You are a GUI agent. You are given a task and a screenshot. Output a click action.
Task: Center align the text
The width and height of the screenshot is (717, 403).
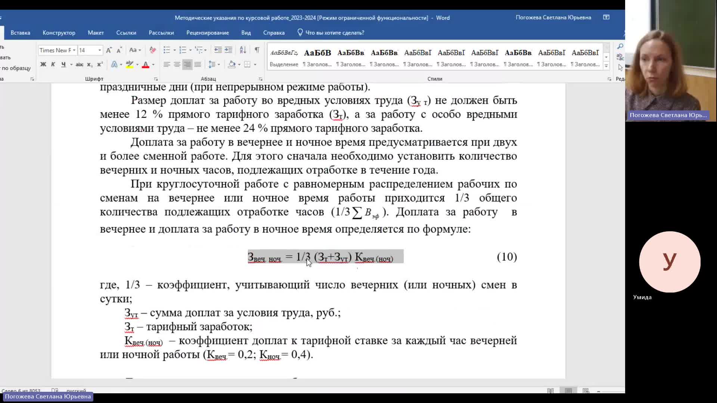177,65
